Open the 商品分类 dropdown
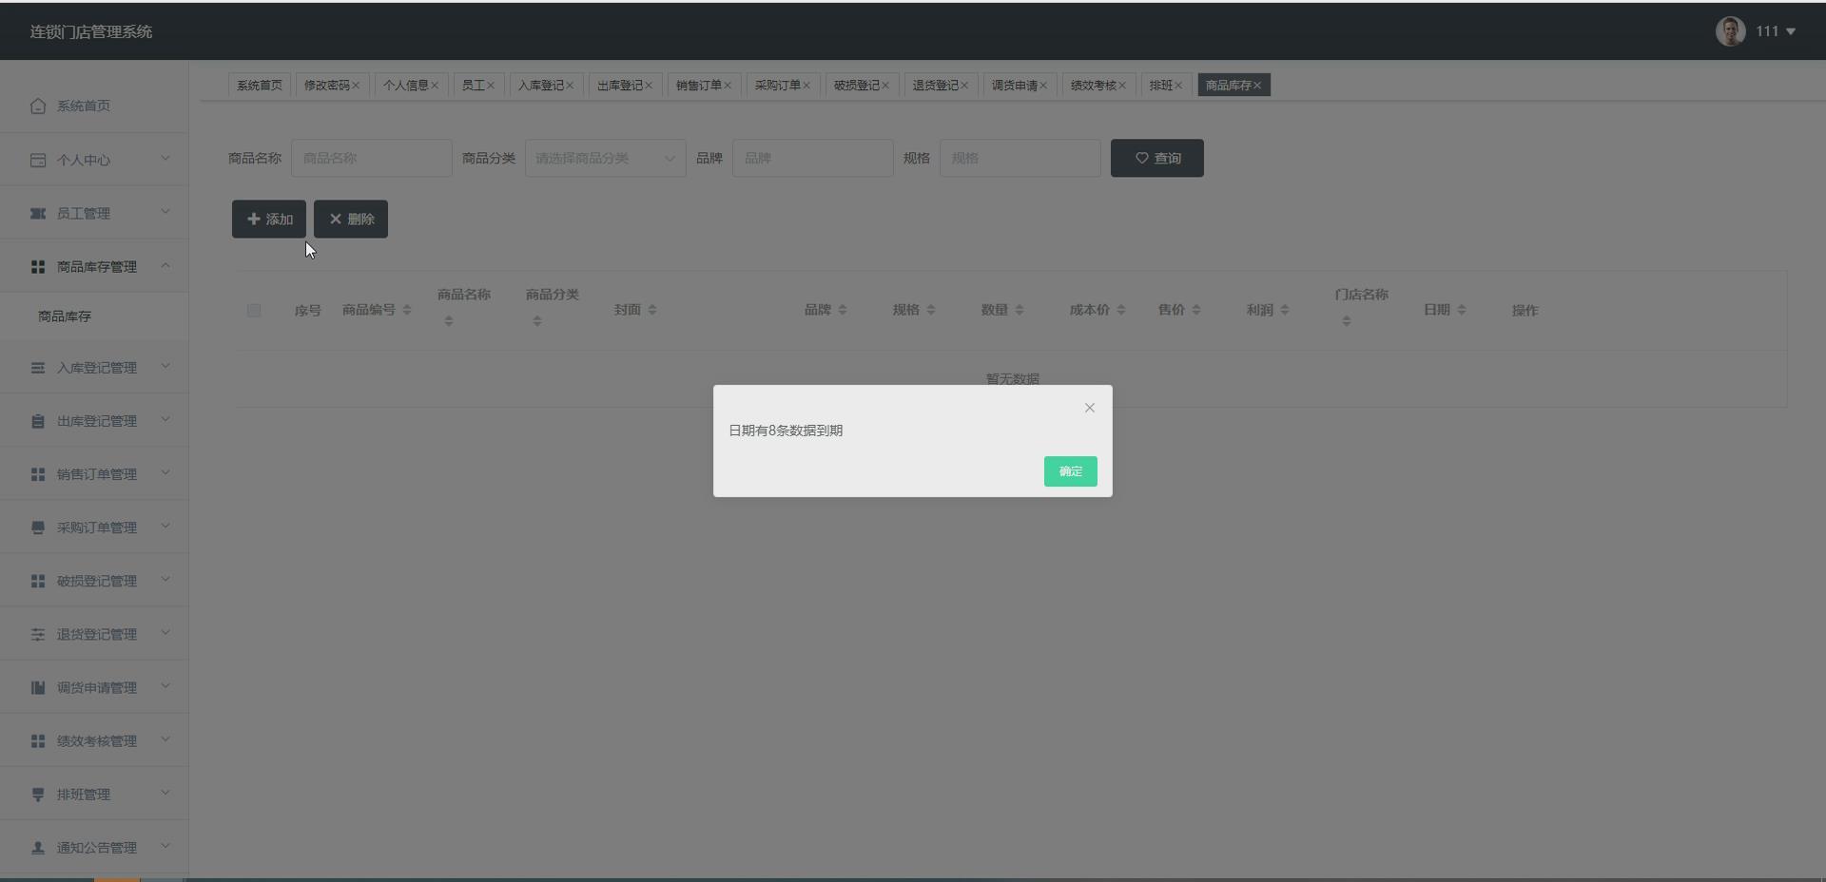This screenshot has height=882, width=1826. coord(606,158)
